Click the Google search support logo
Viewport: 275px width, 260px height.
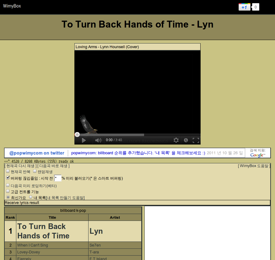tap(258, 155)
